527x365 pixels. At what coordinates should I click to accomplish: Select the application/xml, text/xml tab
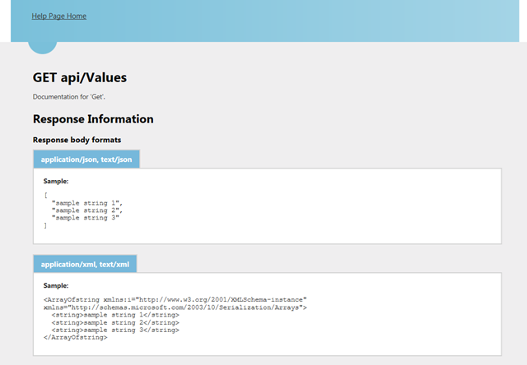pyautogui.click(x=85, y=264)
